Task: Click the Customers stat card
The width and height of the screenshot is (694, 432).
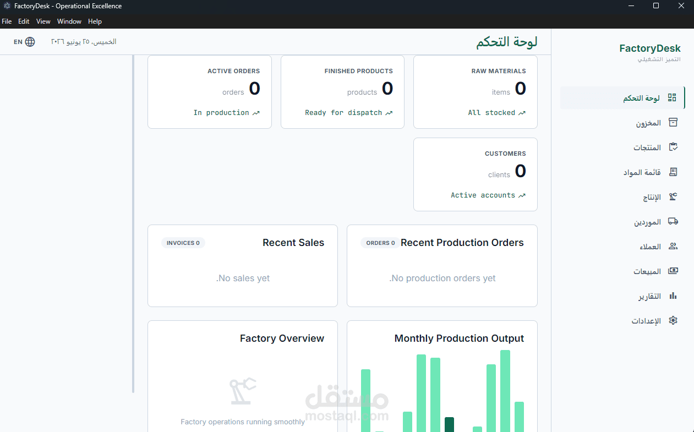Action: point(476,174)
